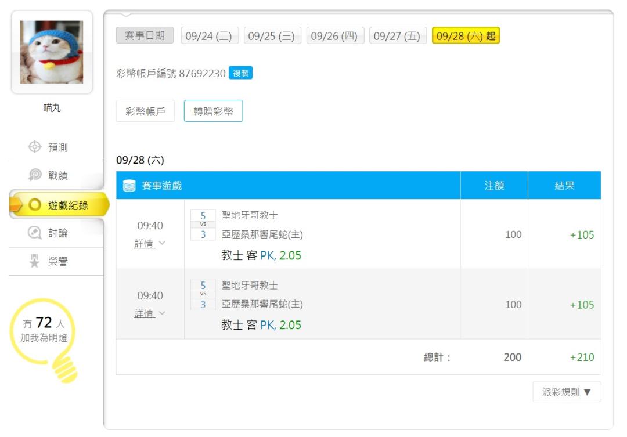Expand 詳情 for the first 09:40 game
This screenshot has height=437, width=627.
[149, 244]
